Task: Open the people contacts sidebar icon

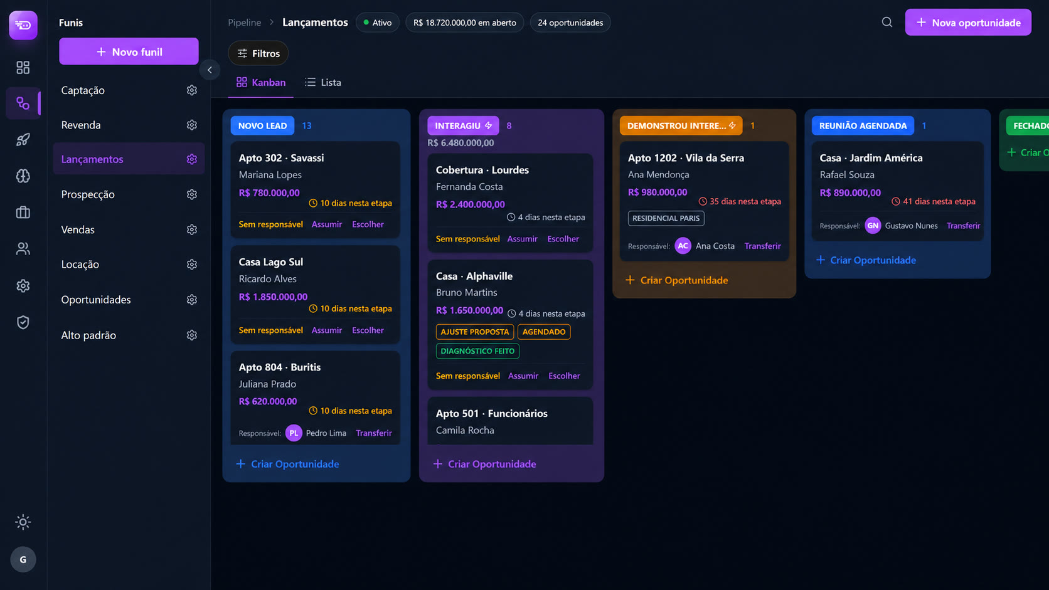Action: (23, 249)
